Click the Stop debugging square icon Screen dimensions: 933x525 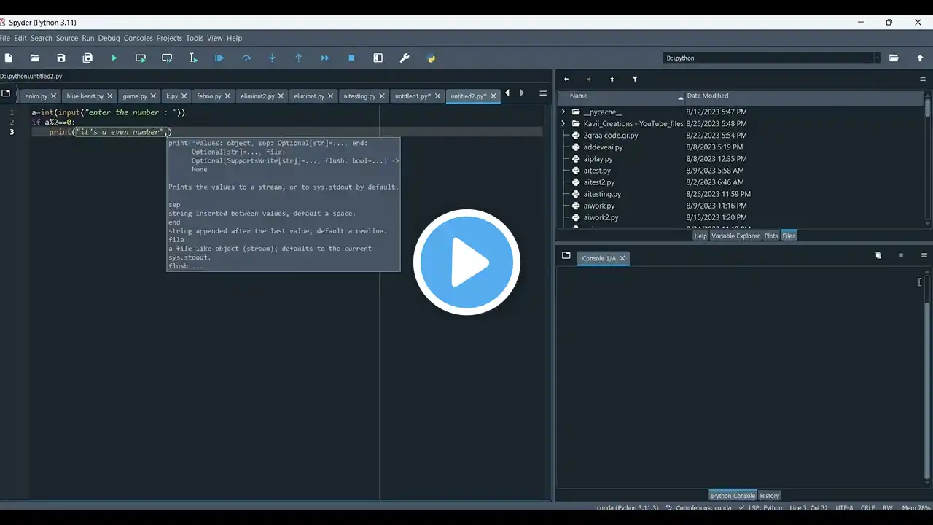tap(351, 58)
